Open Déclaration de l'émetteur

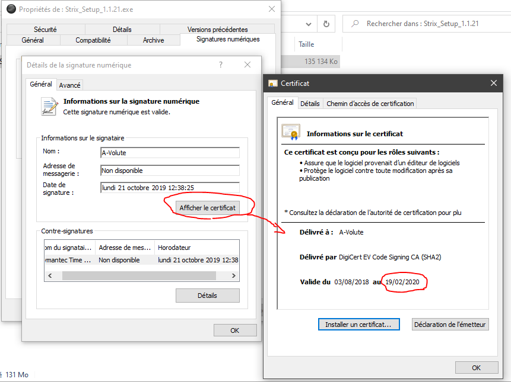[450, 325]
